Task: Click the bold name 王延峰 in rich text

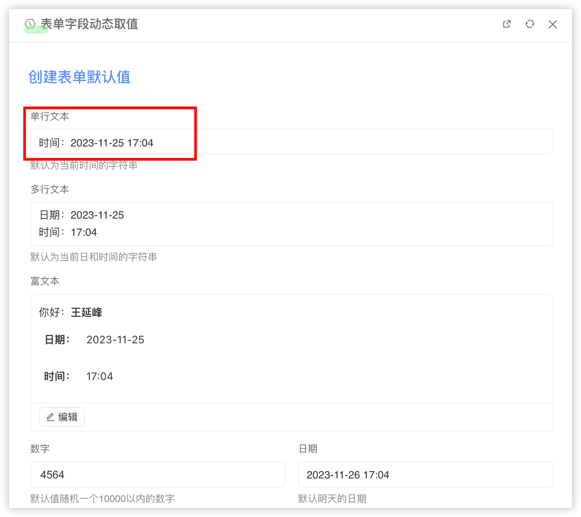Action: click(87, 312)
